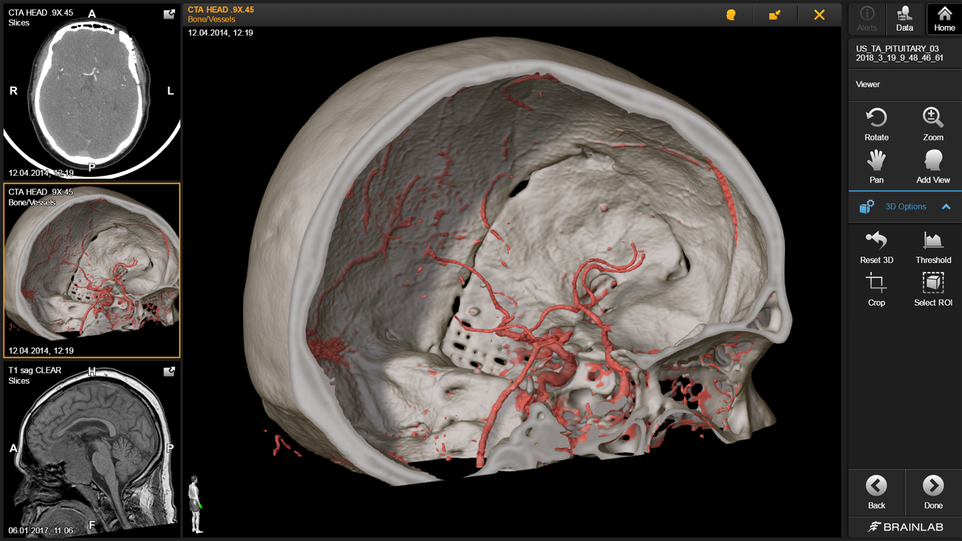Image resolution: width=962 pixels, height=541 pixels.
Task: Activate the Pan hand tool
Action: click(876, 167)
